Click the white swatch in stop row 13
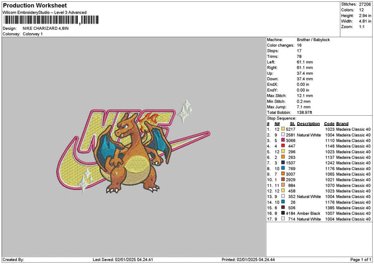The height and width of the screenshot is (264, 374). pos(283,196)
